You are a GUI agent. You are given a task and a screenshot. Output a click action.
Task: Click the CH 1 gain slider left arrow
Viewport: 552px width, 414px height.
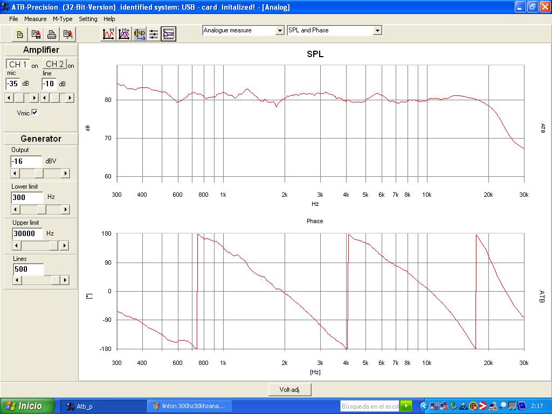[10, 98]
